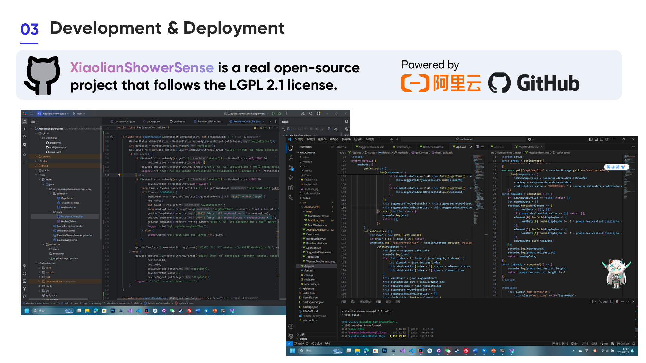This screenshot has width=646, height=363.
Task: Toggle maximize panel size chevron in terminal
Action: [627, 301]
